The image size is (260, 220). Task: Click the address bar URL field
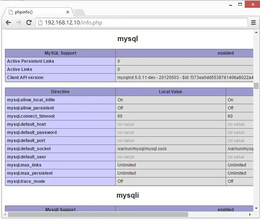coord(142,23)
